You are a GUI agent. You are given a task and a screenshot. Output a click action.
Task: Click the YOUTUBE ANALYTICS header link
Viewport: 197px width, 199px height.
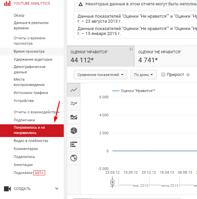[32, 3]
